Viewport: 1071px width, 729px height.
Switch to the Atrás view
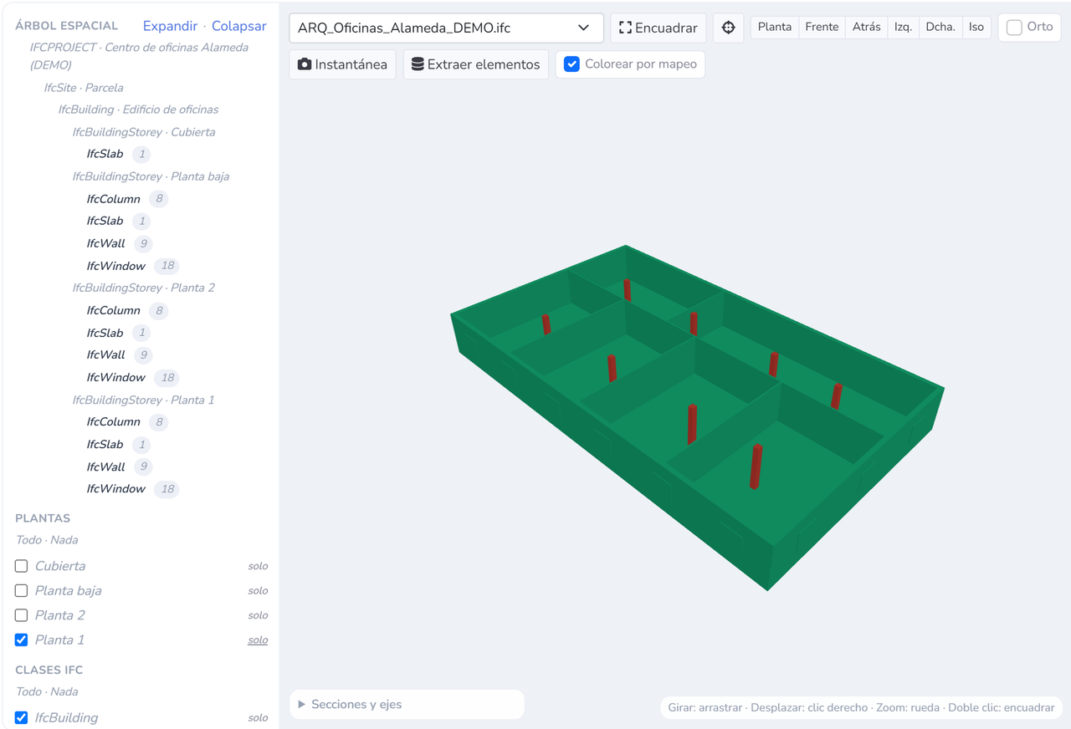point(866,28)
